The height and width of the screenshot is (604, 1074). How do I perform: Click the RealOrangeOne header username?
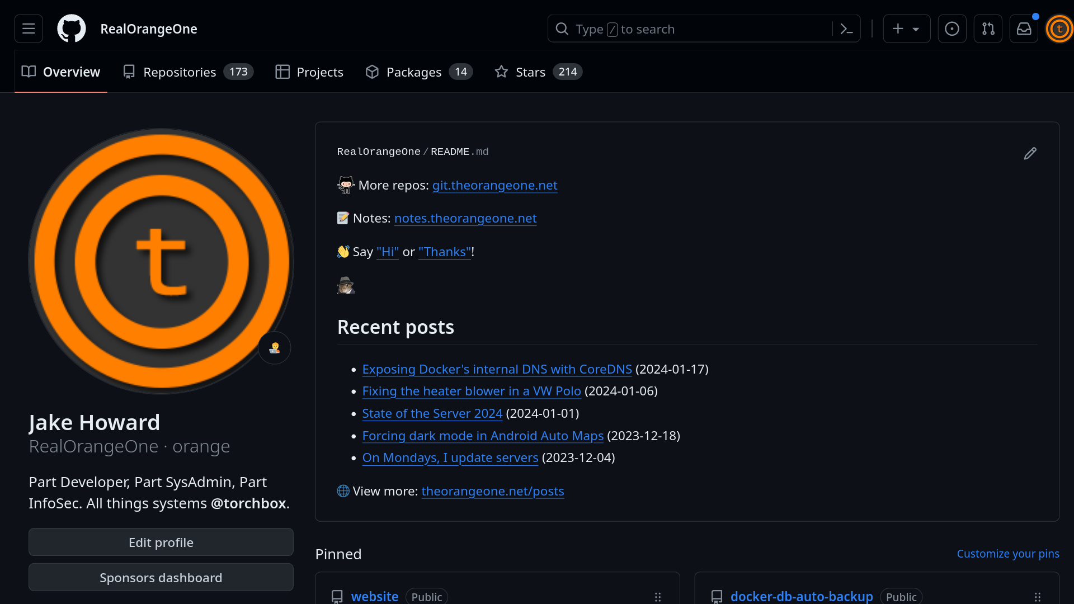149,29
